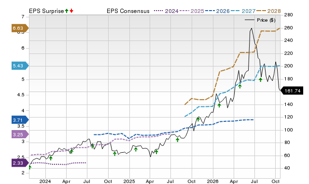Toggle the 2028 consensus legend entry
This screenshot has width=309, height=184.
pyautogui.click(x=268, y=11)
